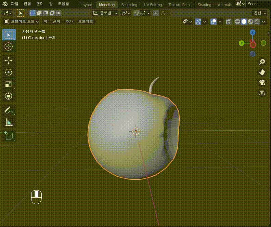Open the 글로벌 transform orientation dropdown
The height and width of the screenshot is (227, 271).
click(x=105, y=13)
